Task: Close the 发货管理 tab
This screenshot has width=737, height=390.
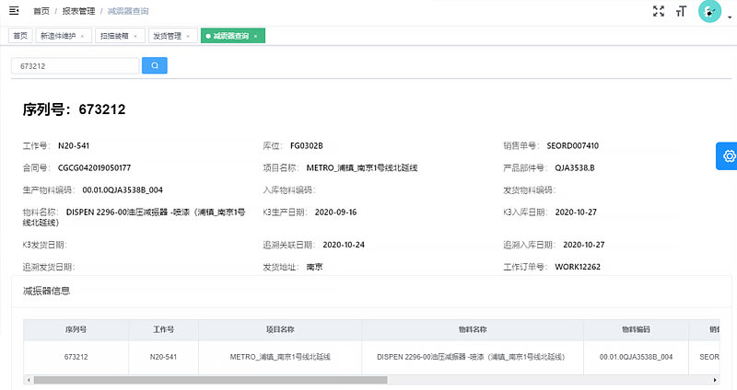Action: pyautogui.click(x=187, y=36)
